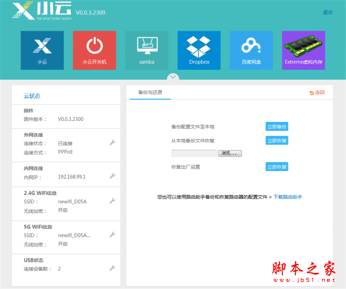Open the 下载路由助手 link

[288, 197]
